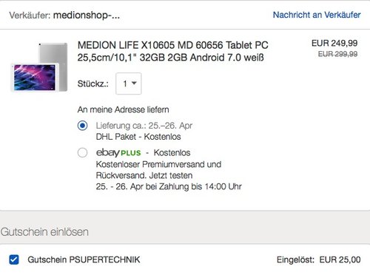370x275 pixels.
Task: Uncheck the Gutschein PSUPERTECHNIK checkbox
Action: tap(14, 259)
